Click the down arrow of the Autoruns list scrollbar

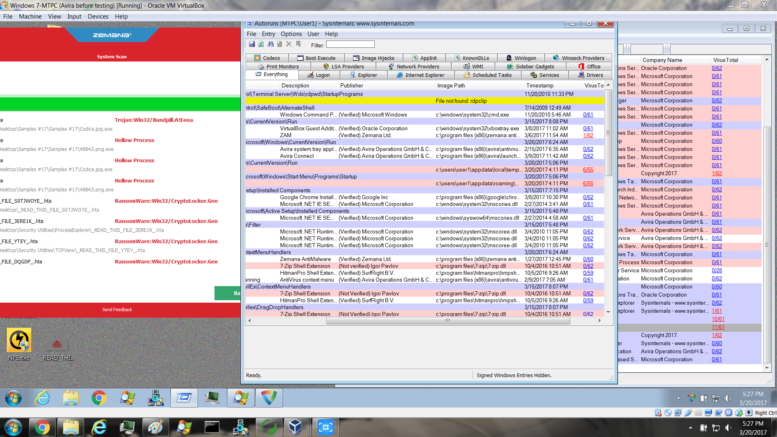(x=608, y=312)
